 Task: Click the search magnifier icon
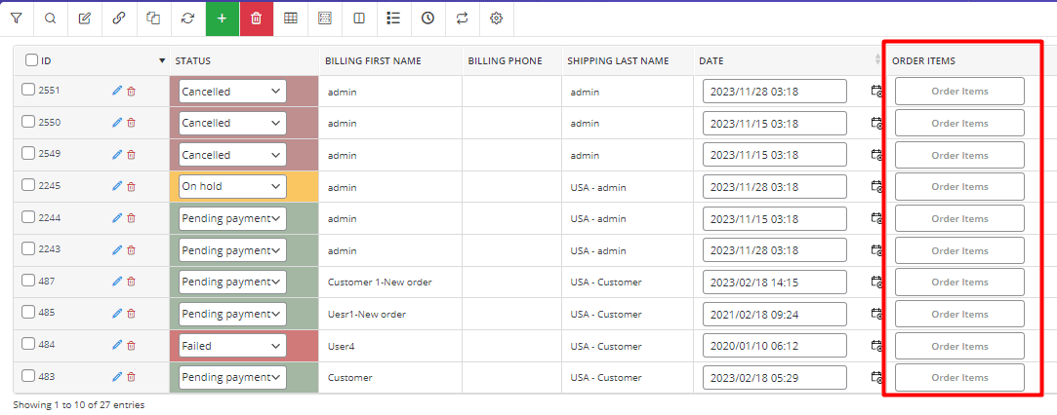coord(51,19)
